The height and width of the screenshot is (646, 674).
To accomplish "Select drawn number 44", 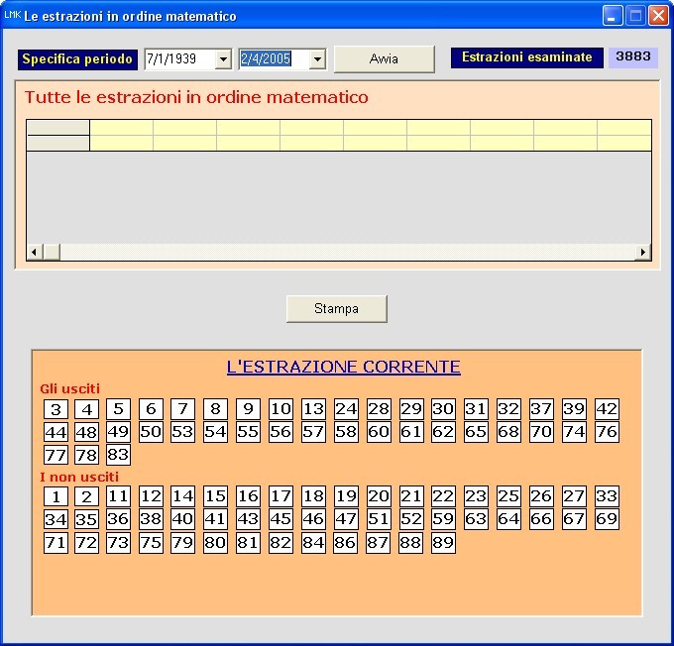I will coord(56,432).
